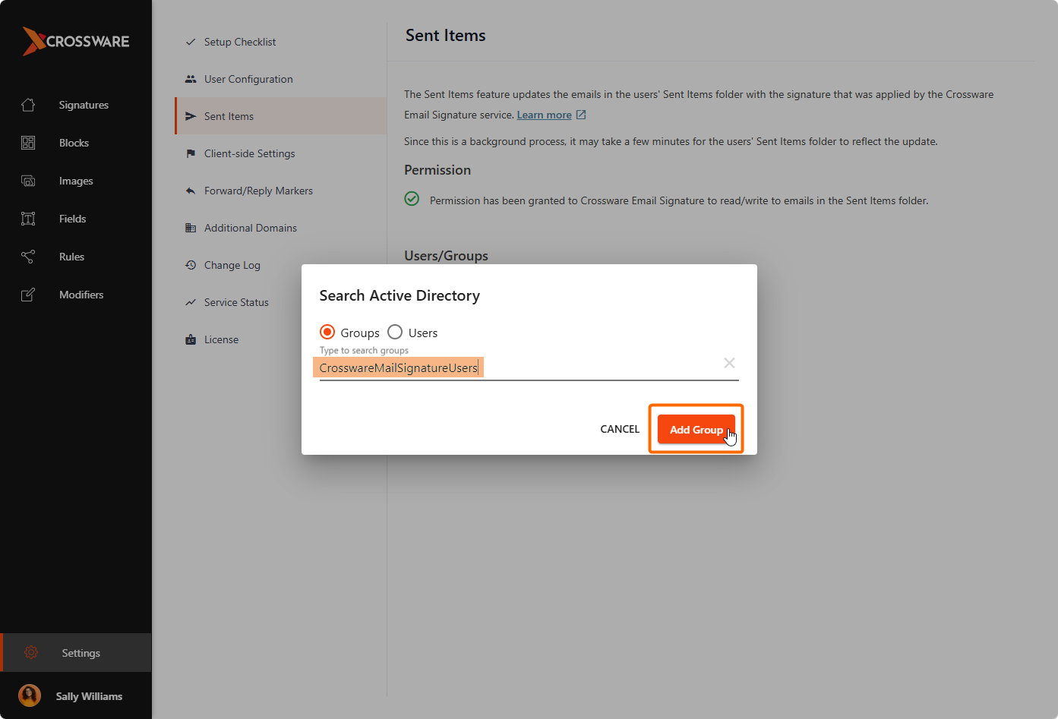Click the User Configuration people icon

(x=191, y=79)
